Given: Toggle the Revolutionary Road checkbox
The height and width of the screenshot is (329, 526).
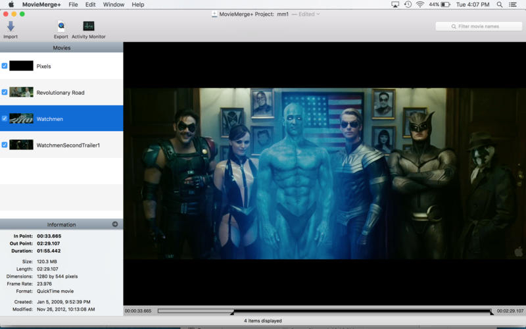Looking at the screenshot, I should (5, 92).
